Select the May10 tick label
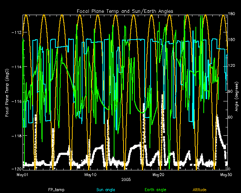The height and width of the screenshot is (193, 241). (x=91, y=175)
